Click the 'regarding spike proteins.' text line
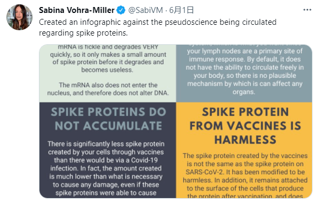The image size is (319, 204). point(83,33)
